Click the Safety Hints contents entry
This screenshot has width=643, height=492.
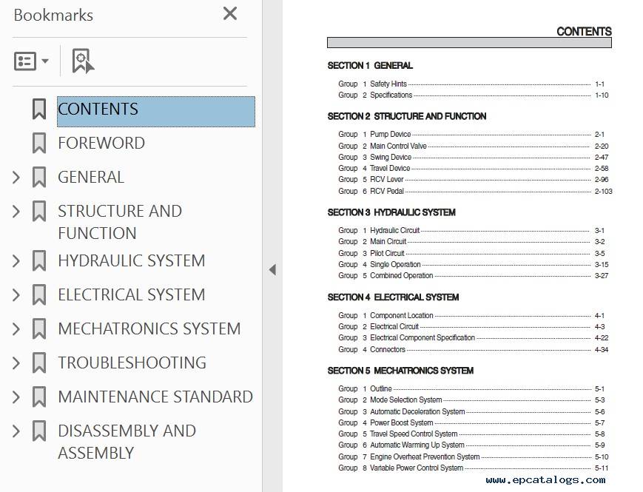coord(471,84)
